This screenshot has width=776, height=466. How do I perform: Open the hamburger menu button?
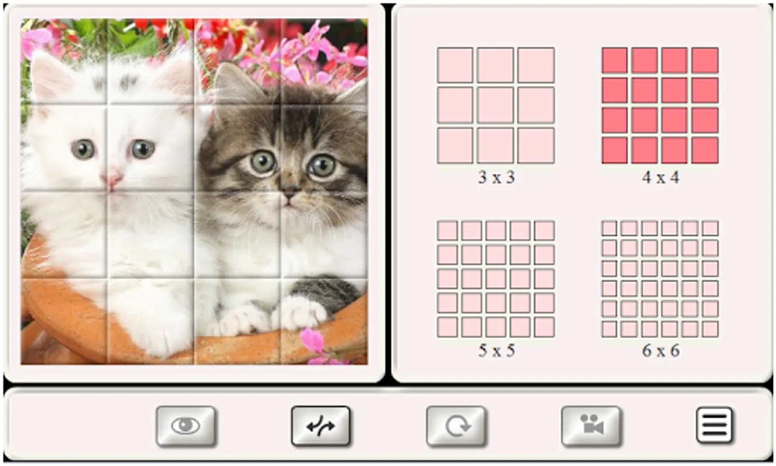tap(714, 426)
